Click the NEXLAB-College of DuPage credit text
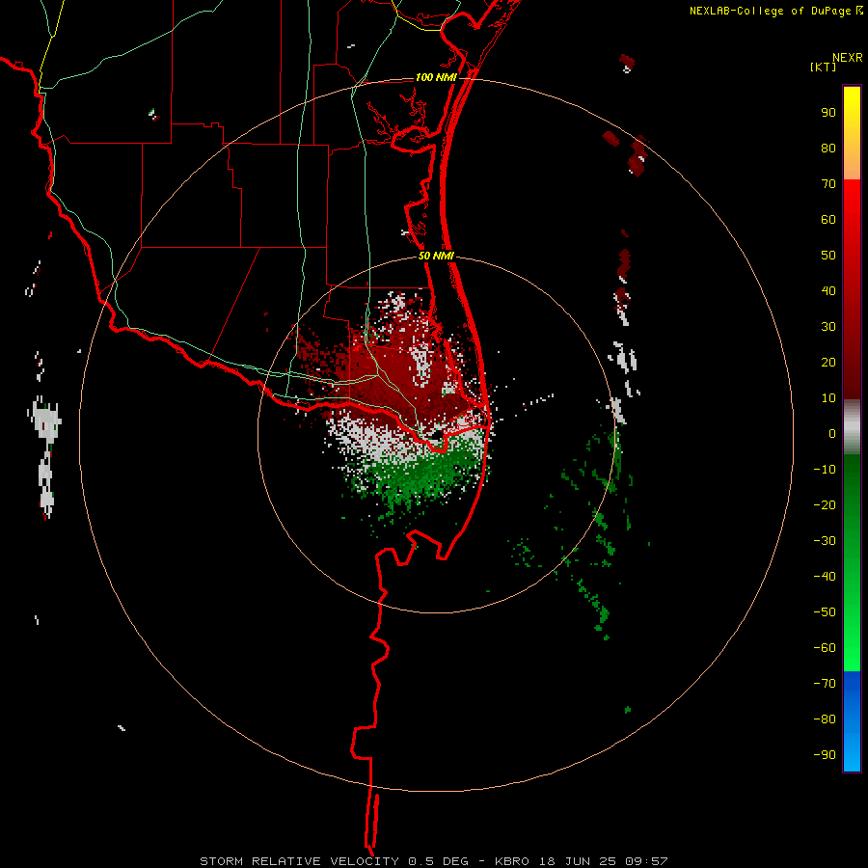Viewport: 868px width, 868px height. click(x=770, y=11)
